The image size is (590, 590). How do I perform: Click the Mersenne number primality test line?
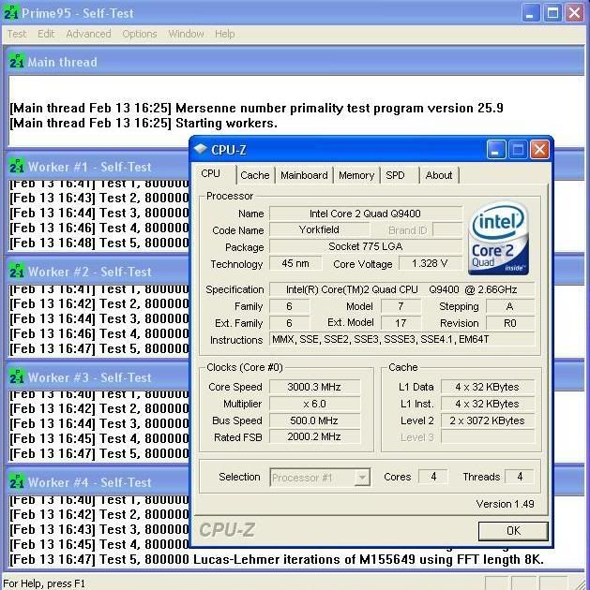point(256,108)
